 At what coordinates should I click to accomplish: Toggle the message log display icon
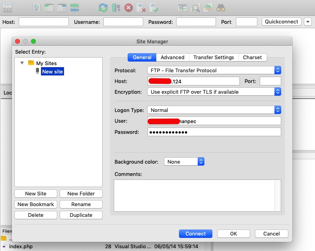37,7
